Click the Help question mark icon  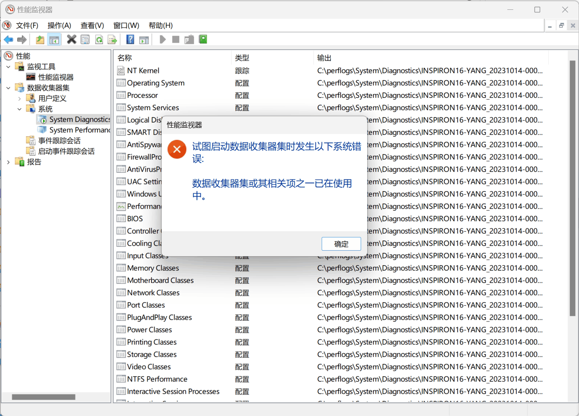click(130, 39)
